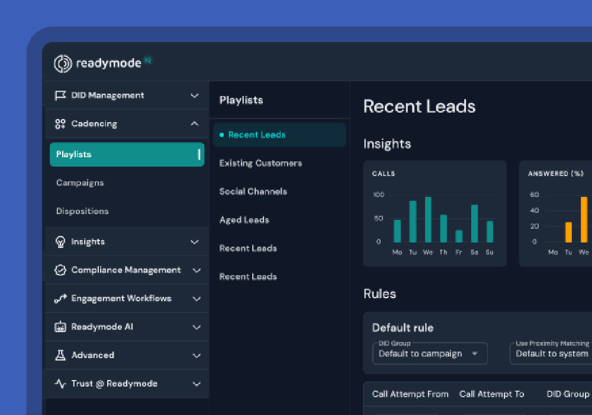The width and height of the screenshot is (592, 415).
Task: Open the Use Proximity Matching dropdown
Action: point(551,354)
